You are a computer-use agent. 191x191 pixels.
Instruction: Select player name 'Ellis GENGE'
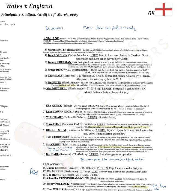point(54,106)
